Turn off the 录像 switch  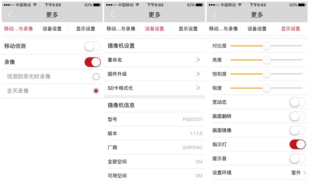(92, 62)
